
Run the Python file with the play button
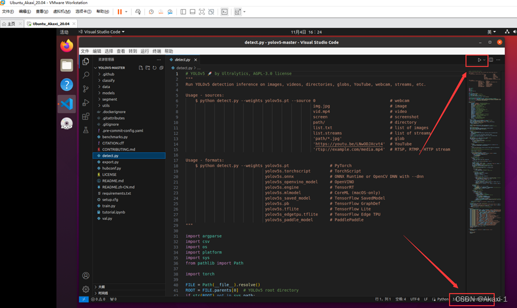click(479, 60)
